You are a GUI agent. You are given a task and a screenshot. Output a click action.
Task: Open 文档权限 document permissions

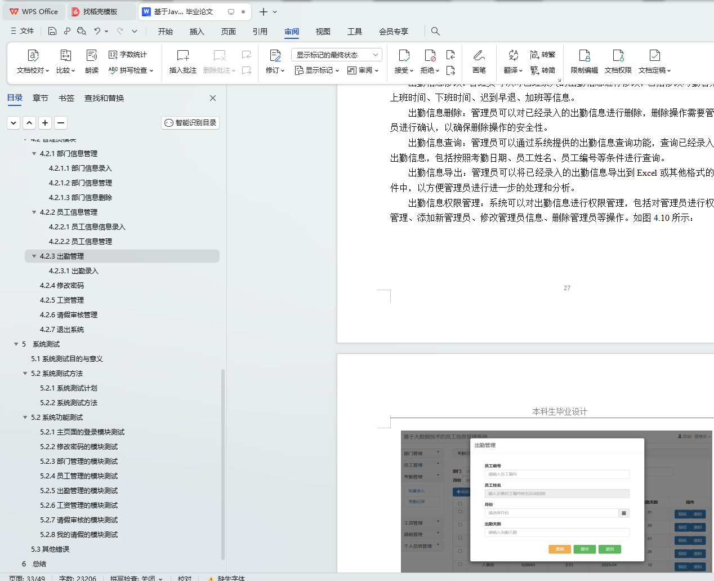[x=618, y=61]
